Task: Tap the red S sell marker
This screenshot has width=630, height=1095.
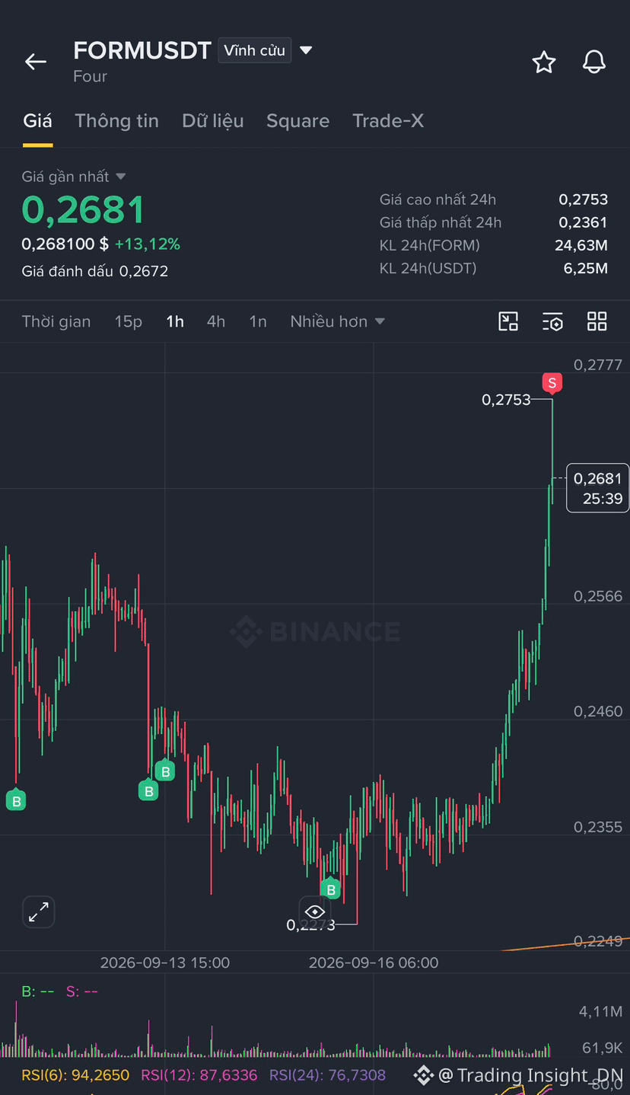Action: tap(552, 383)
